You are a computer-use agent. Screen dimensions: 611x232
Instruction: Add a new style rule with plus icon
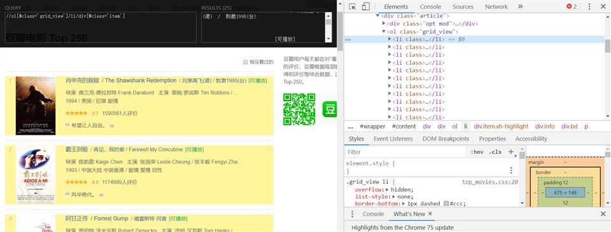pyautogui.click(x=511, y=152)
